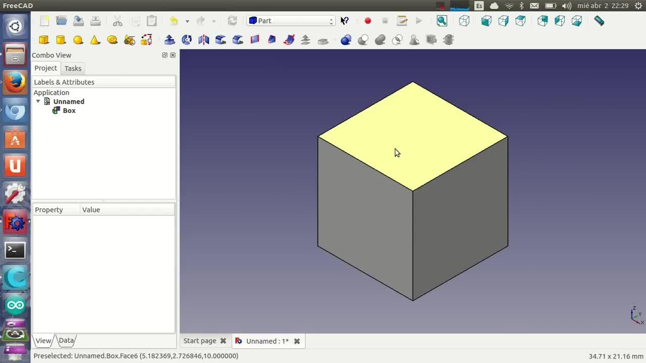Switch to axonometric view
The height and width of the screenshot is (363, 646).
click(x=464, y=21)
